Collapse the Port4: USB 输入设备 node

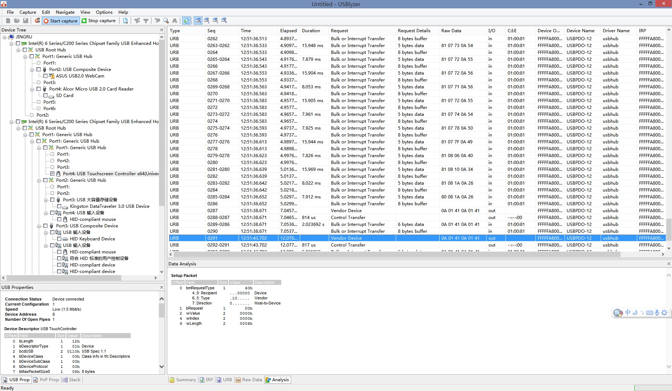click(46, 213)
